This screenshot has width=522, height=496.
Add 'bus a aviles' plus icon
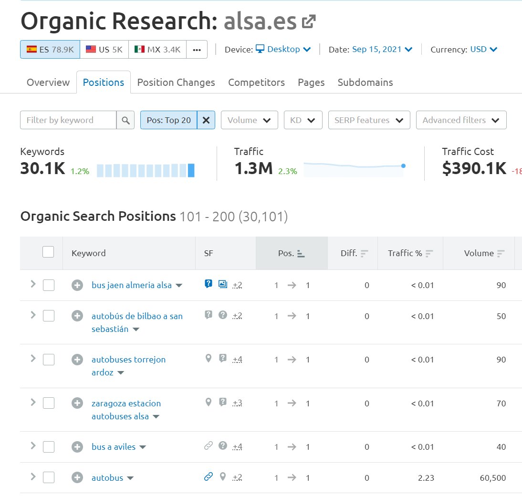(x=77, y=447)
